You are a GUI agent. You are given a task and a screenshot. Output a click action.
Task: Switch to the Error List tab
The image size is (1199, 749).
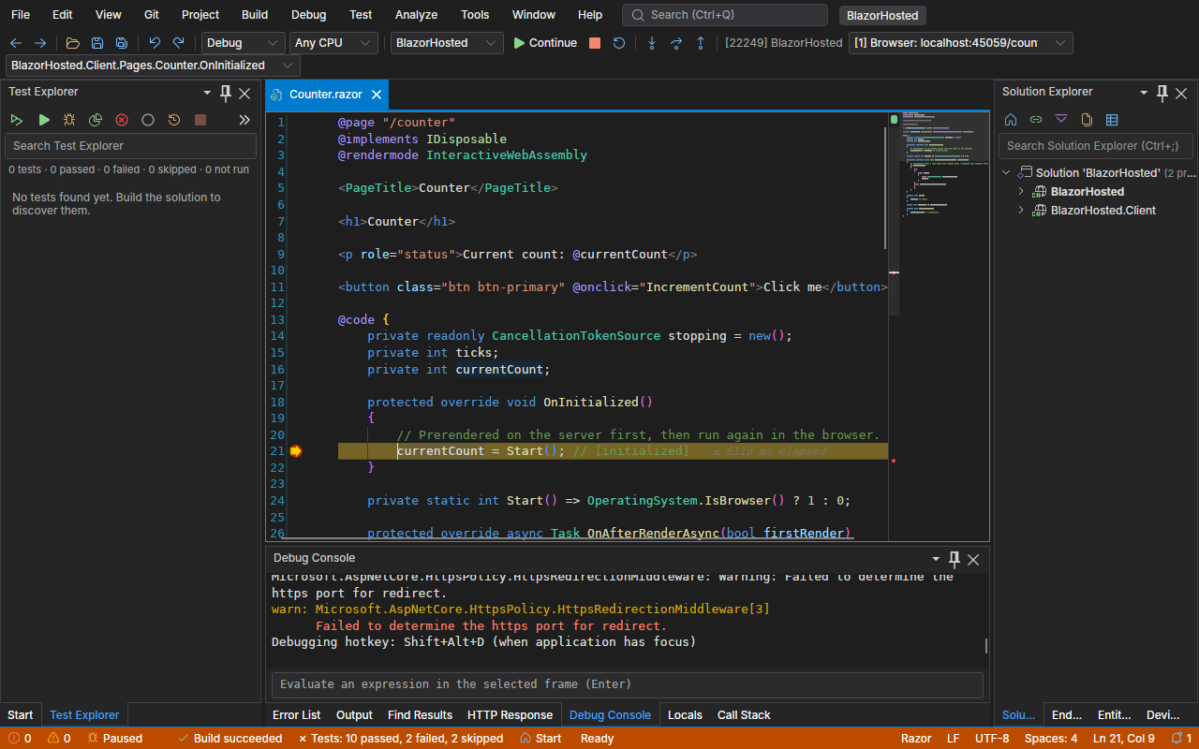click(297, 715)
